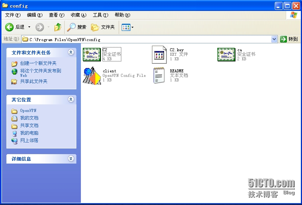302x205 pixels.
Task: Collapse the 文件和文件夹任务 panel
Action: point(71,52)
